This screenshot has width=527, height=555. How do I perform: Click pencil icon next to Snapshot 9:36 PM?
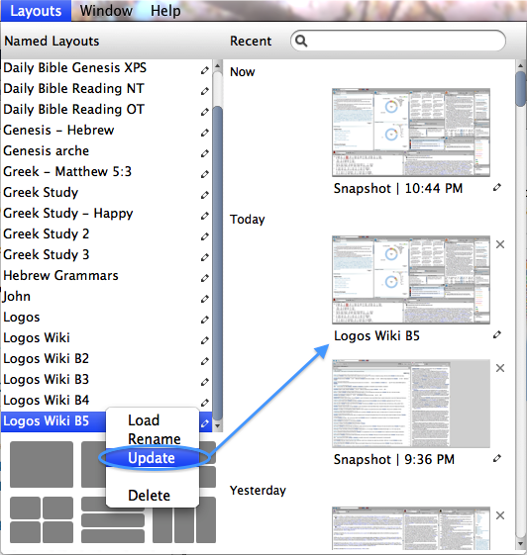click(497, 458)
